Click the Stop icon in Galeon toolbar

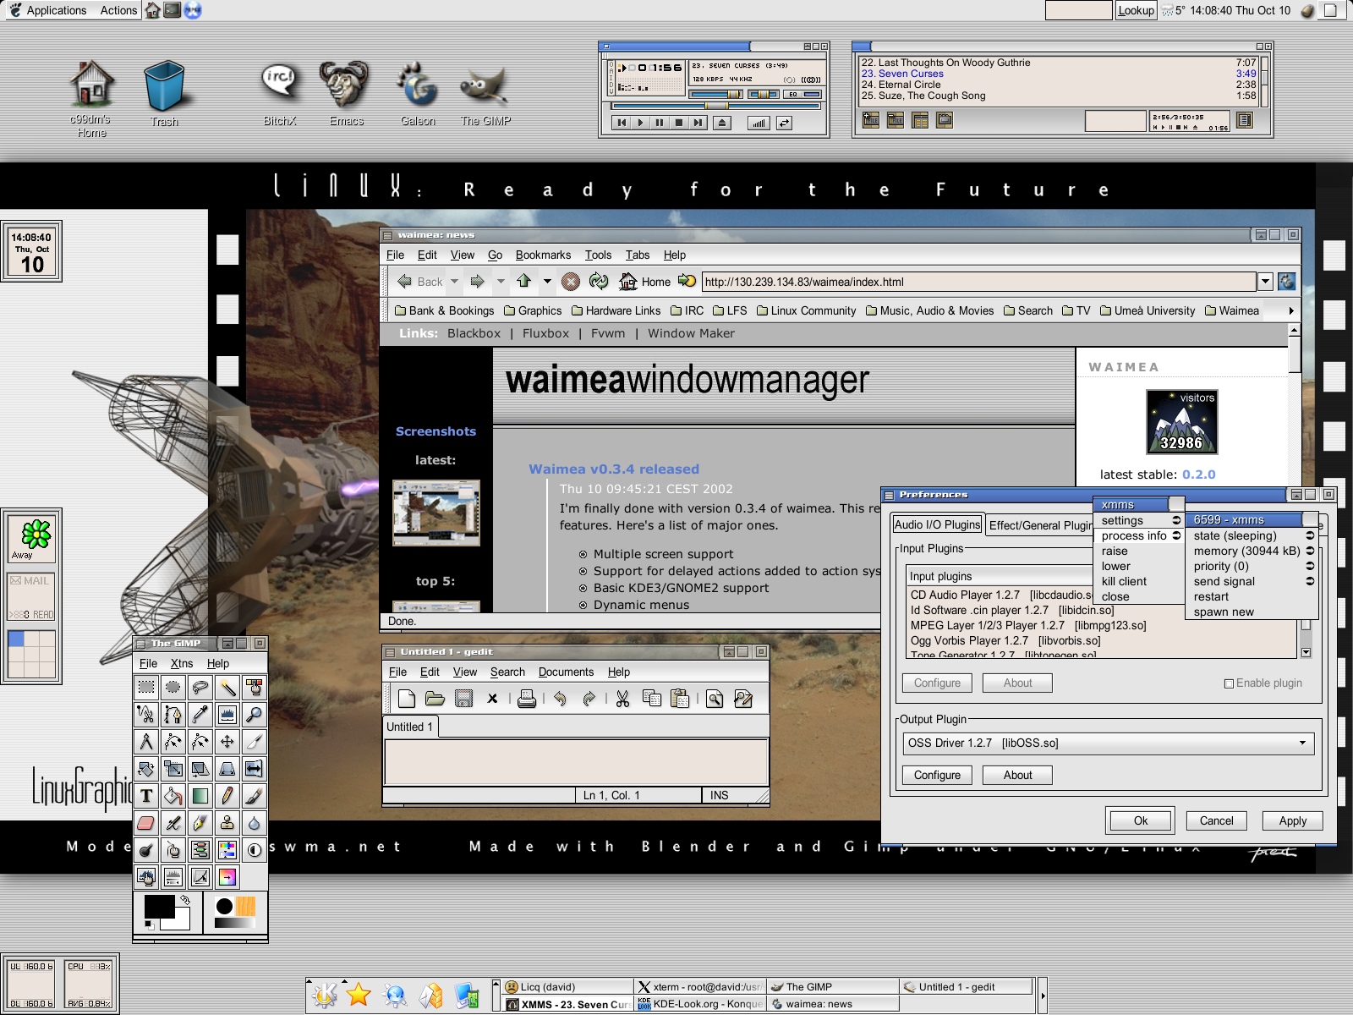pos(571,282)
